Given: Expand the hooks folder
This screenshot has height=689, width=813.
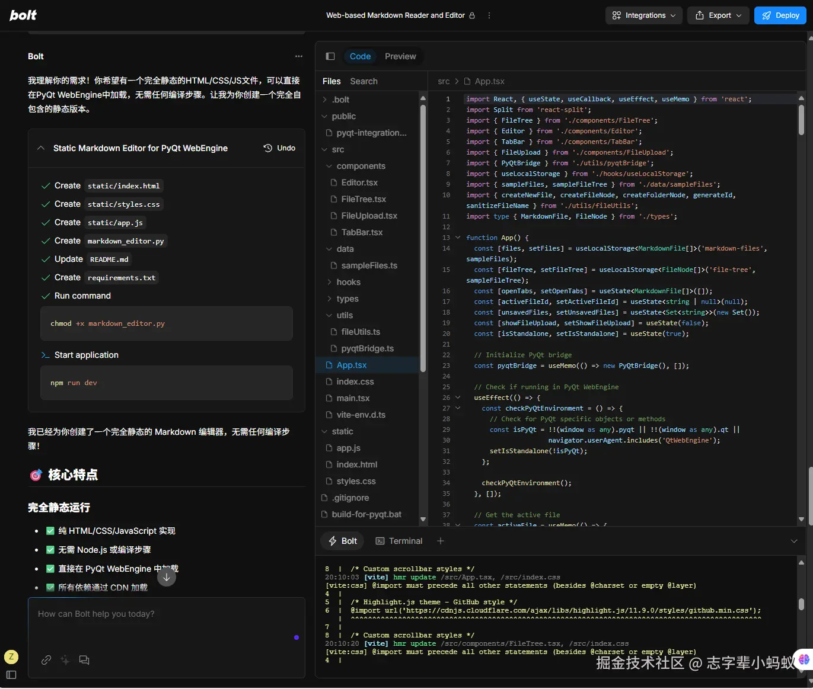Looking at the screenshot, I should click(x=348, y=282).
